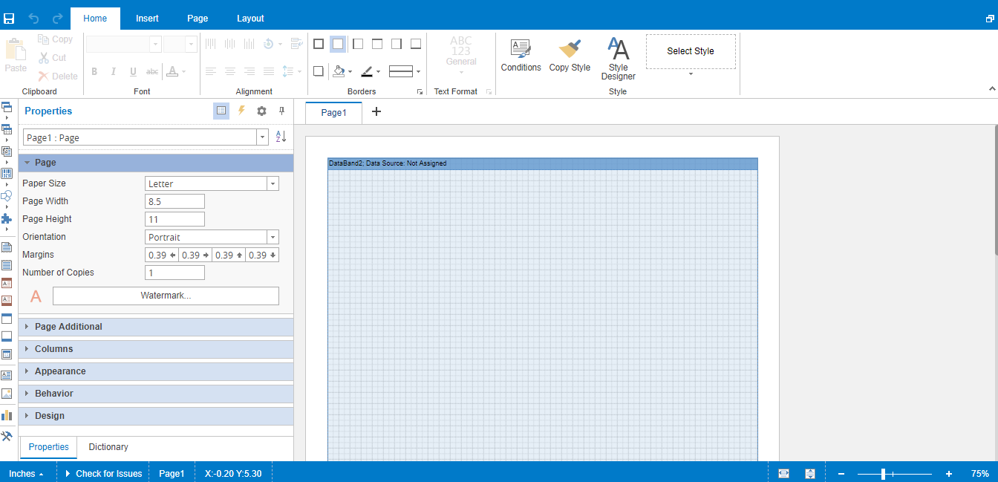998x482 pixels.
Task: Open the Paper Size dropdown
Action: [273, 183]
